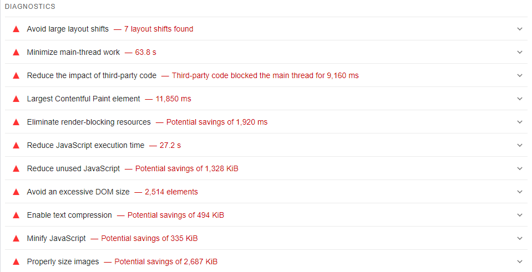Click the warning icon for Eliminate render-blocking resources
Image resolution: width=532 pixels, height=272 pixels.
tap(16, 122)
